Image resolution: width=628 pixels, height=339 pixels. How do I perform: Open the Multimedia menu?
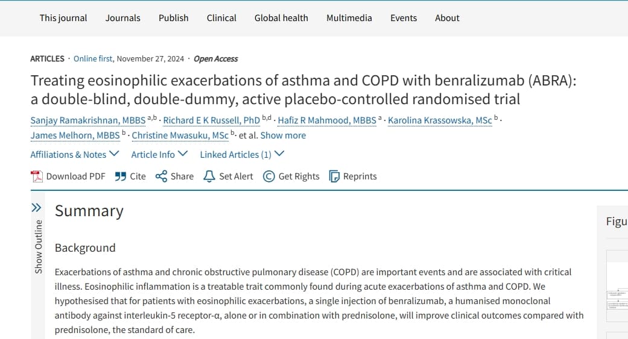(x=349, y=18)
